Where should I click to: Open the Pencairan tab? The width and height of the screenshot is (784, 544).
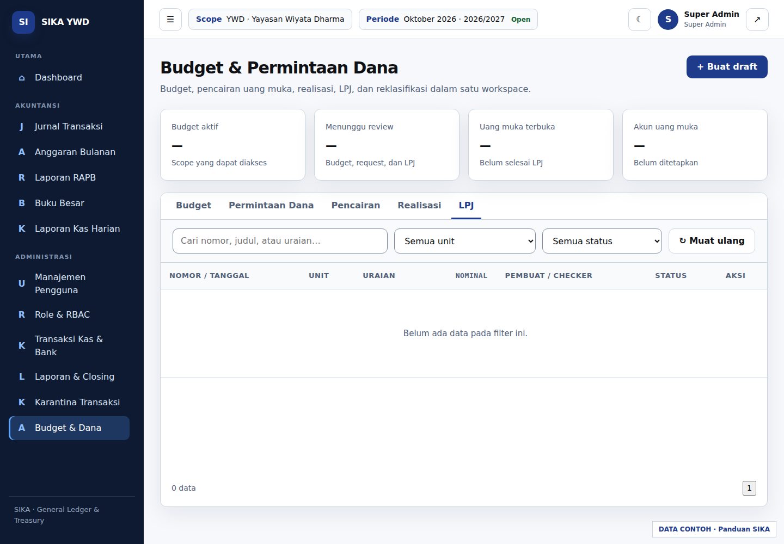pos(356,206)
